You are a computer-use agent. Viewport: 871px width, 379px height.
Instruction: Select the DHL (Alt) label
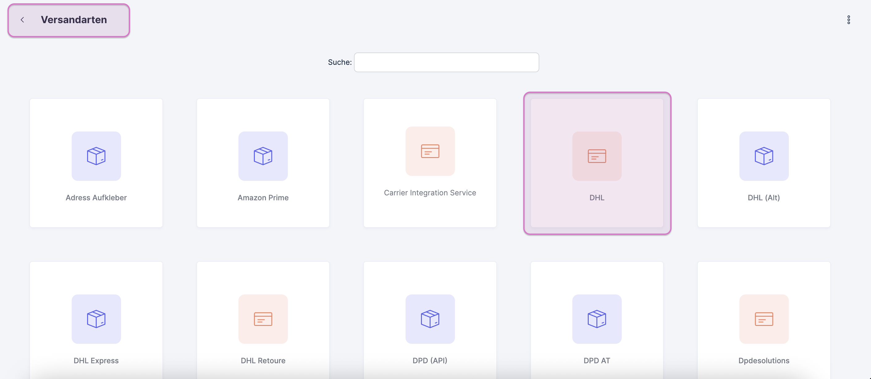[764, 198]
